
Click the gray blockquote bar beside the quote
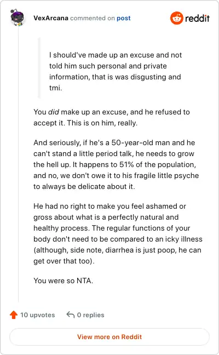[x=39, y=68]
